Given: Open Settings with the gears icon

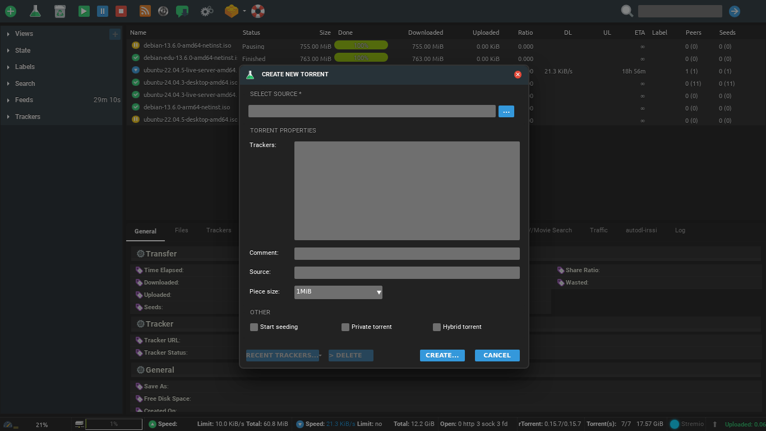Looking at the screenshot, I should tap(207, 11).
